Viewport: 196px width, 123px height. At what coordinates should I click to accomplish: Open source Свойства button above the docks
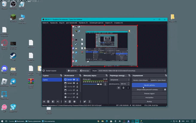click(72, 71)
